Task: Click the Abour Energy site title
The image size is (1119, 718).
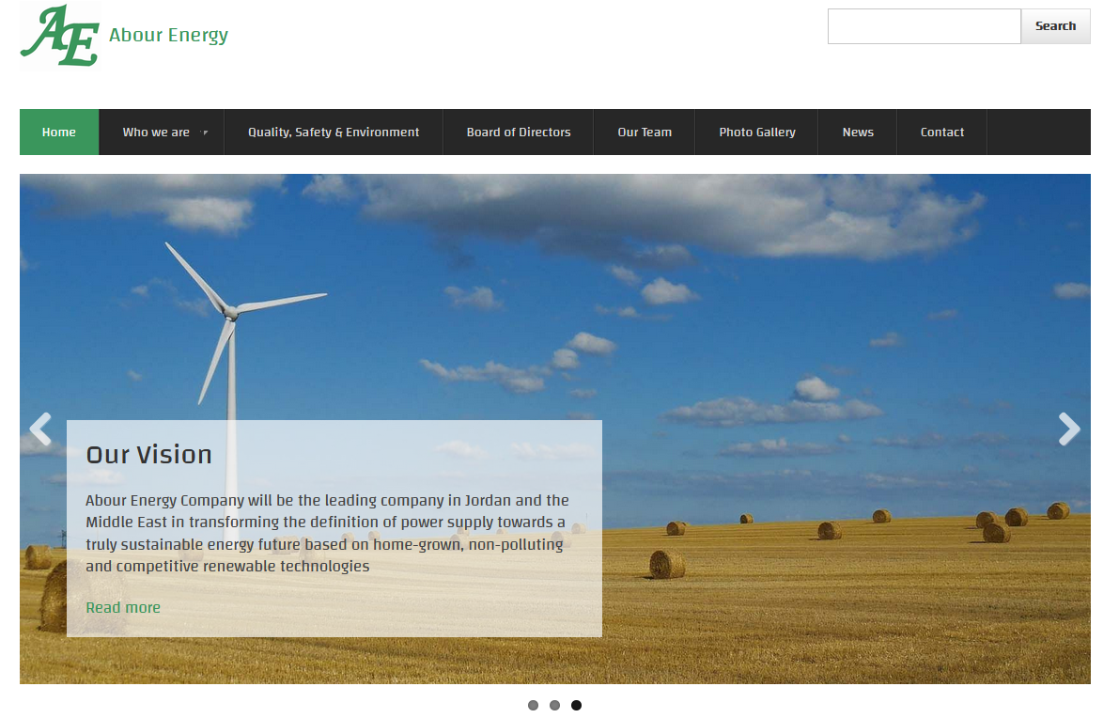Action: [x=168, y=35]
